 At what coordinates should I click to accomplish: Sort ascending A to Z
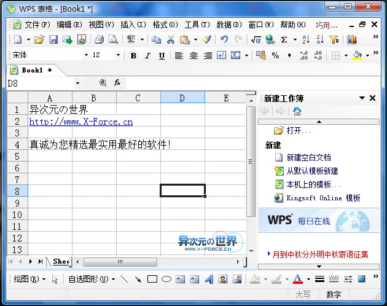(306, 39)
